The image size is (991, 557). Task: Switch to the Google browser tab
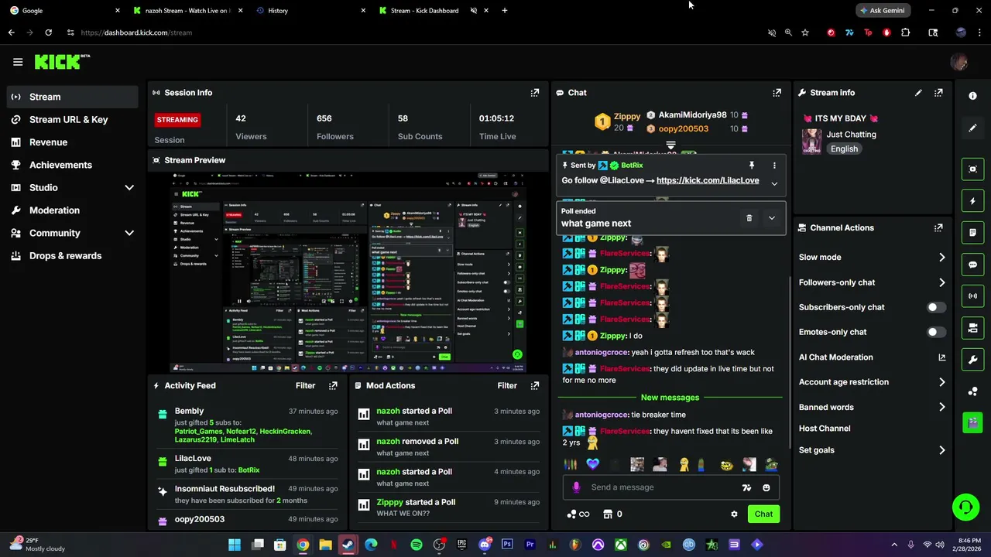pyautogui.click(x=64, y=11)
